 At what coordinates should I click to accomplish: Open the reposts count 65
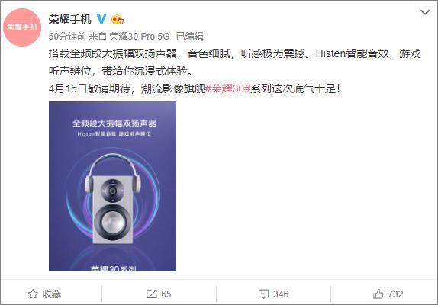pos(166,294)
